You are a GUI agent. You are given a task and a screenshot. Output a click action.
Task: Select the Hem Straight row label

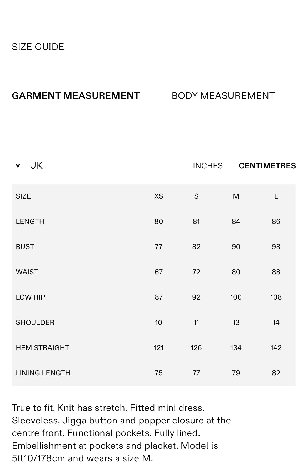coord(42,348)
